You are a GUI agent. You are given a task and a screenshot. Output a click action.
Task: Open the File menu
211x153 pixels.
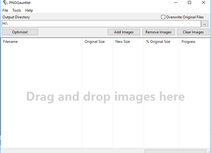(x=5, y=10)
